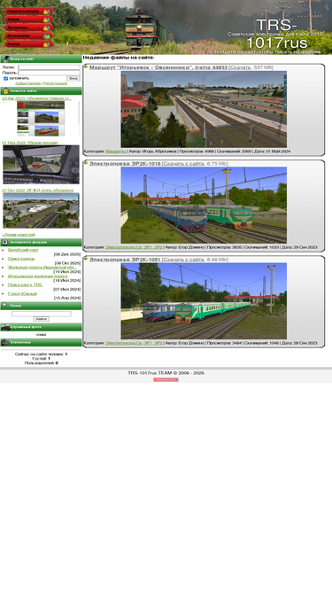Click the yellow signal icon on Статьи
The height and width of the screenshot is (591, 332).
point(47,44)
